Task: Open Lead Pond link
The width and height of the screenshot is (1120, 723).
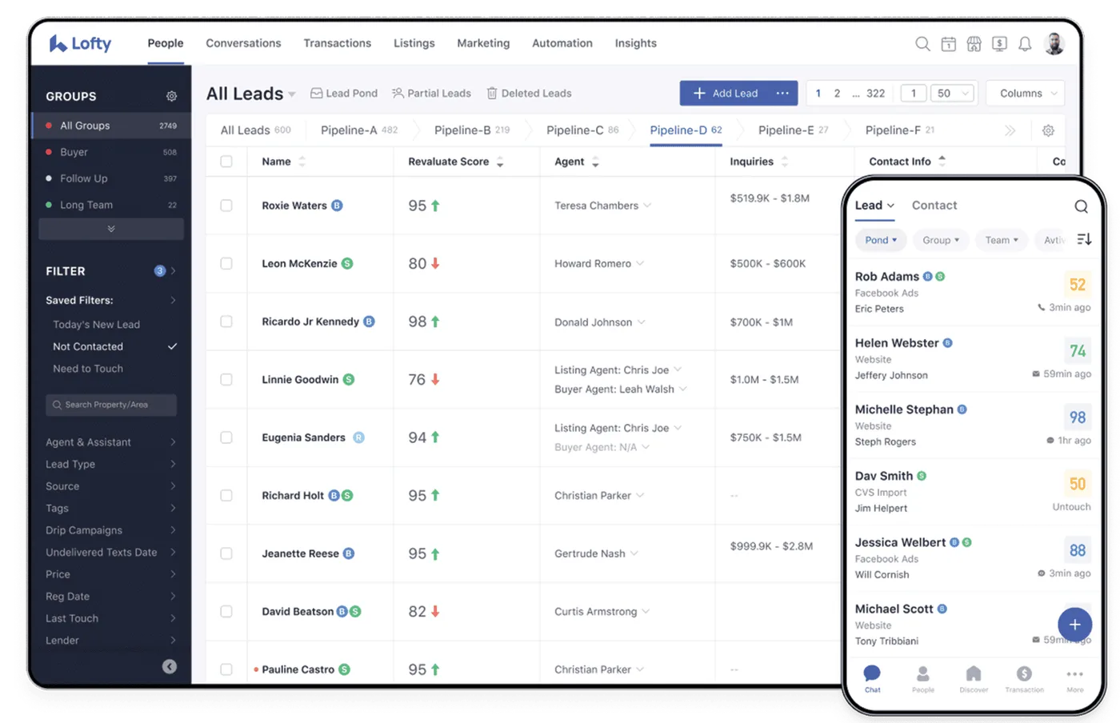Action: pos(344,94)
